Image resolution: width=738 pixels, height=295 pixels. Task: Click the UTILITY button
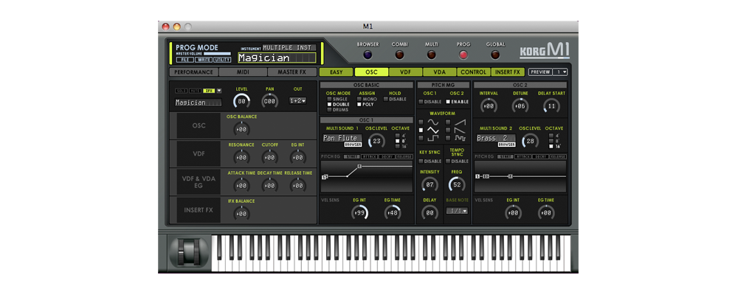222,60
